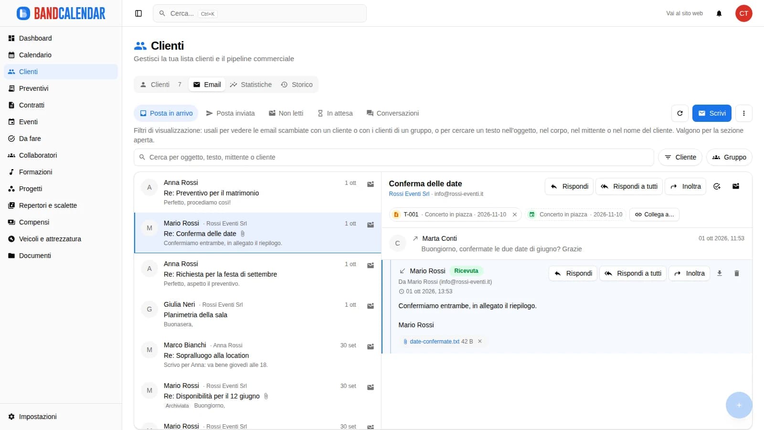Open the Gruppo filter
Image resolution: width=764 pixels, height=430 pixels.
[x=729, y=157]
